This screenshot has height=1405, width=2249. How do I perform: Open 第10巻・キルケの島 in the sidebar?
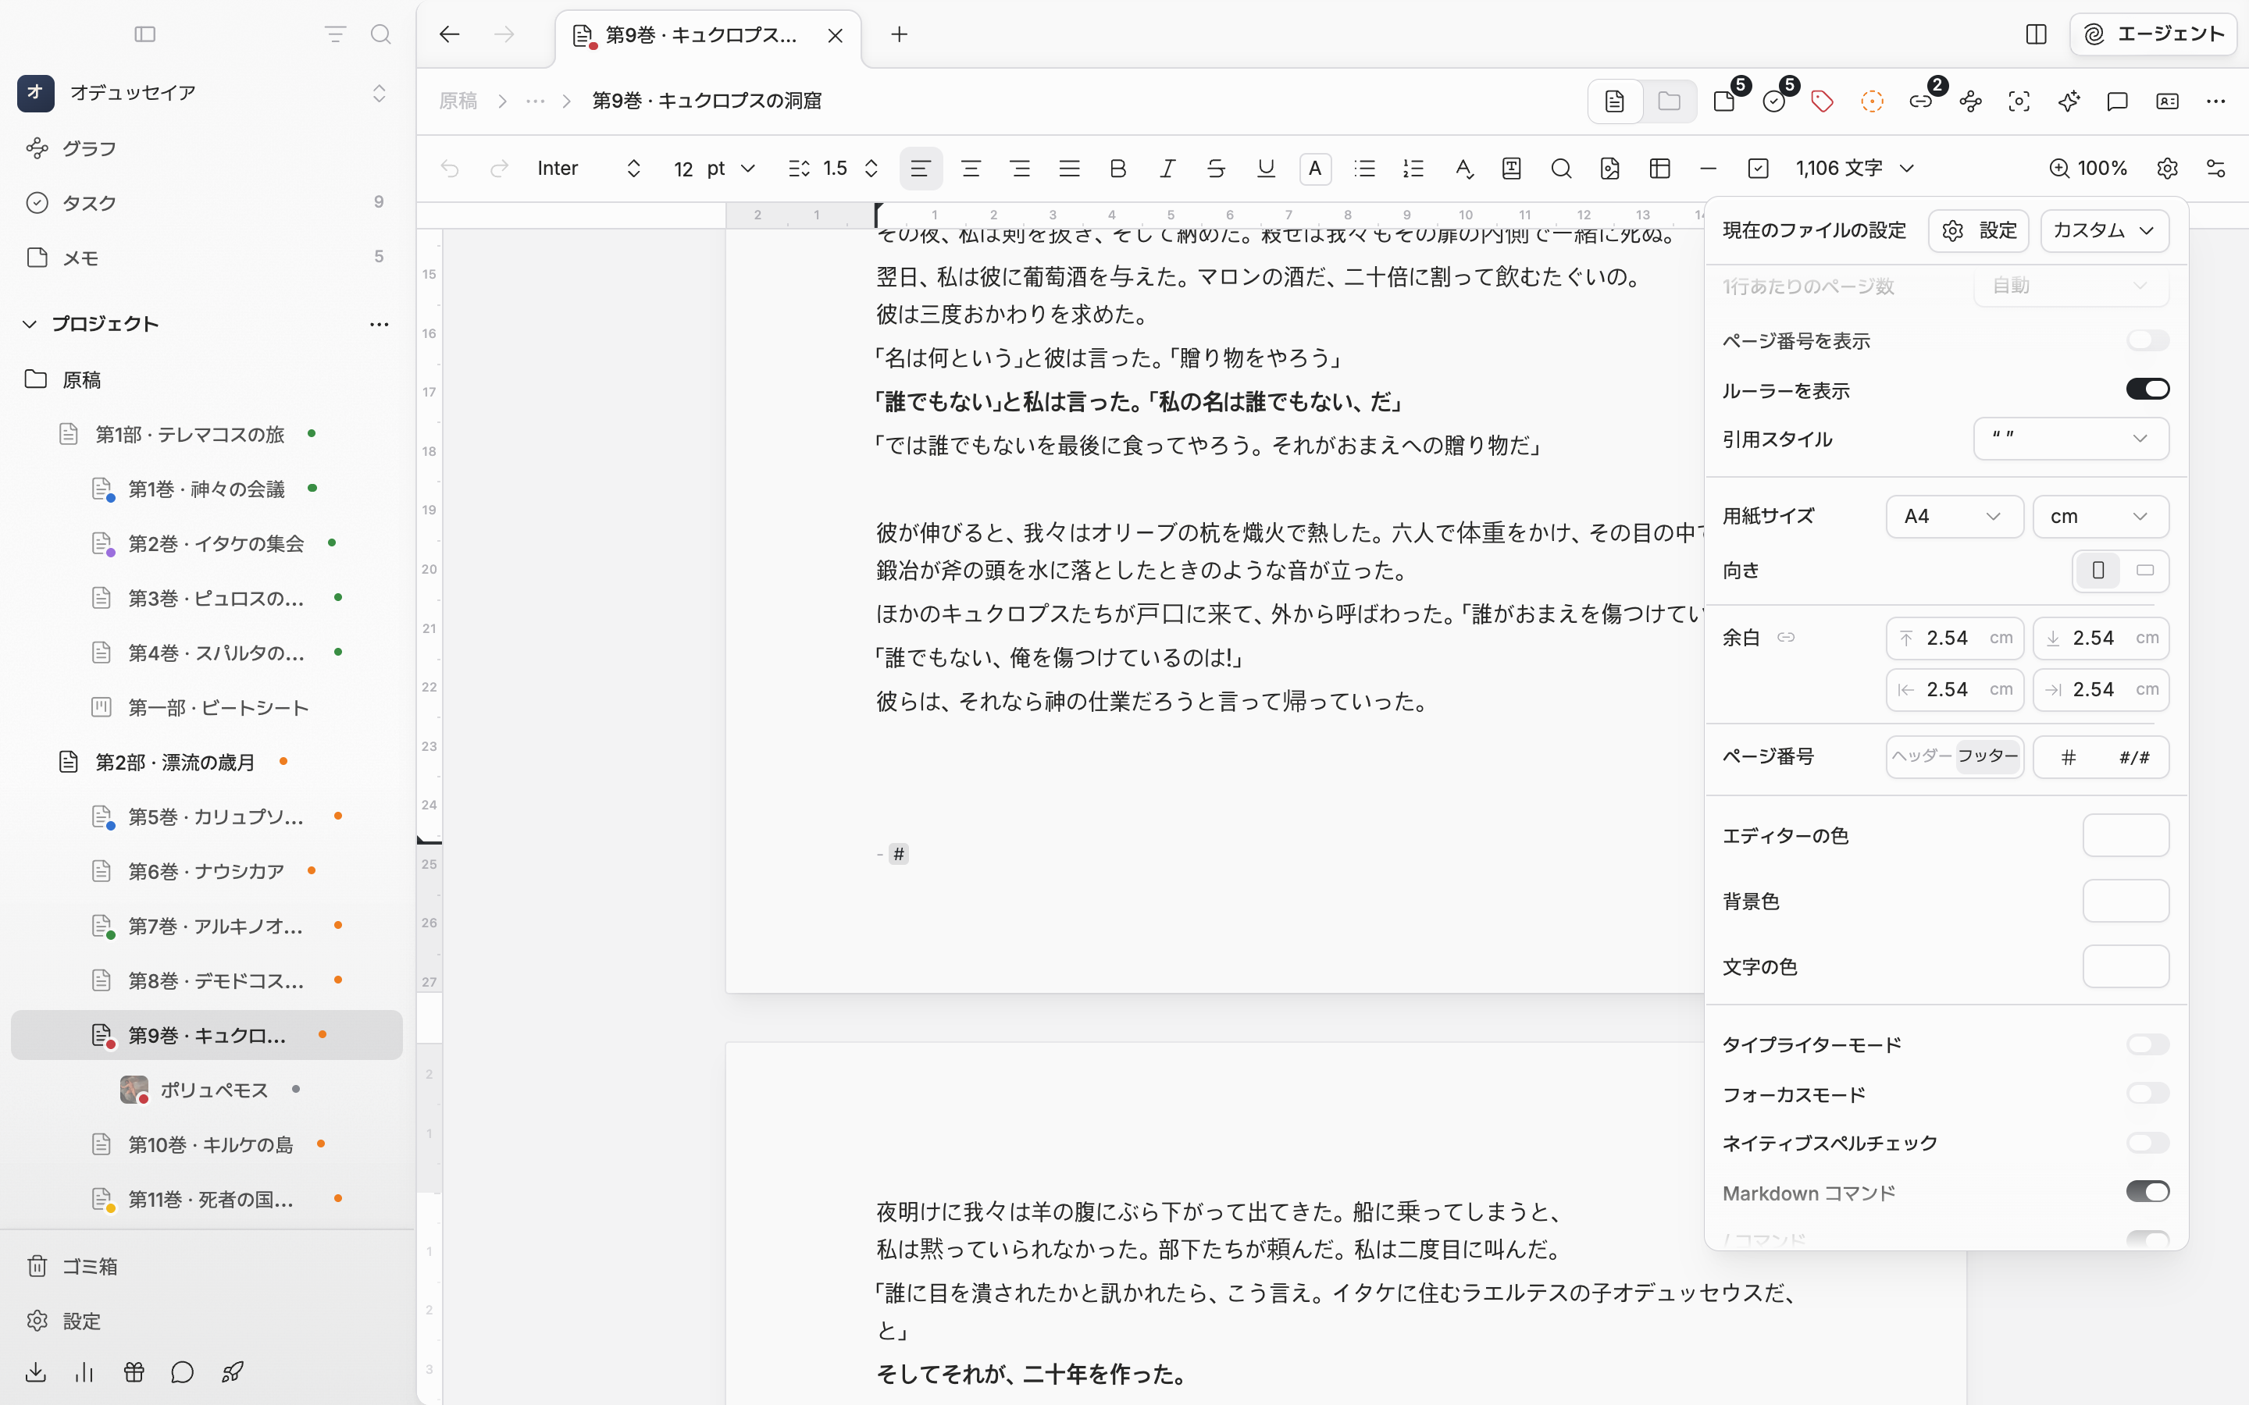(x=206, y=1144)
